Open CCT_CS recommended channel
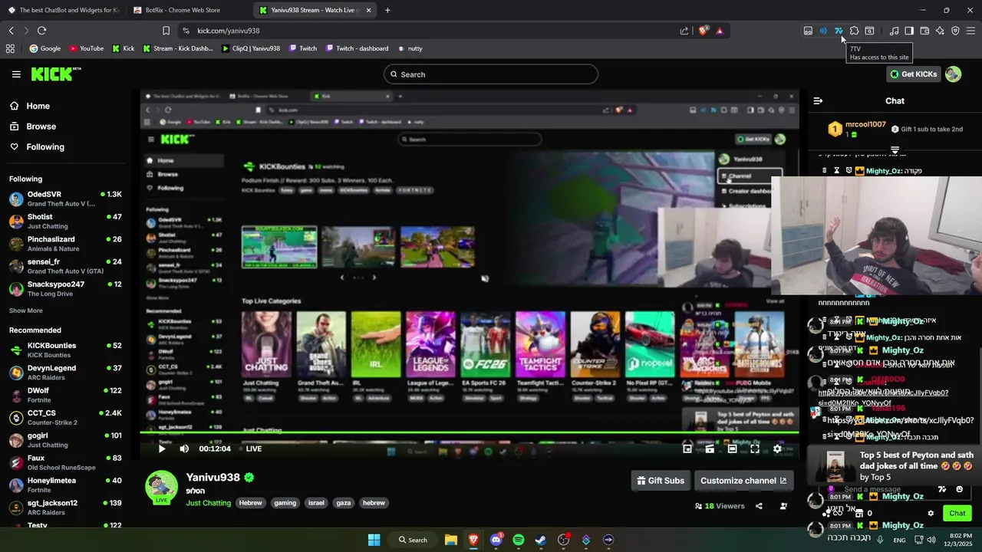The image size is (982, 552). [x=65, y=418]
